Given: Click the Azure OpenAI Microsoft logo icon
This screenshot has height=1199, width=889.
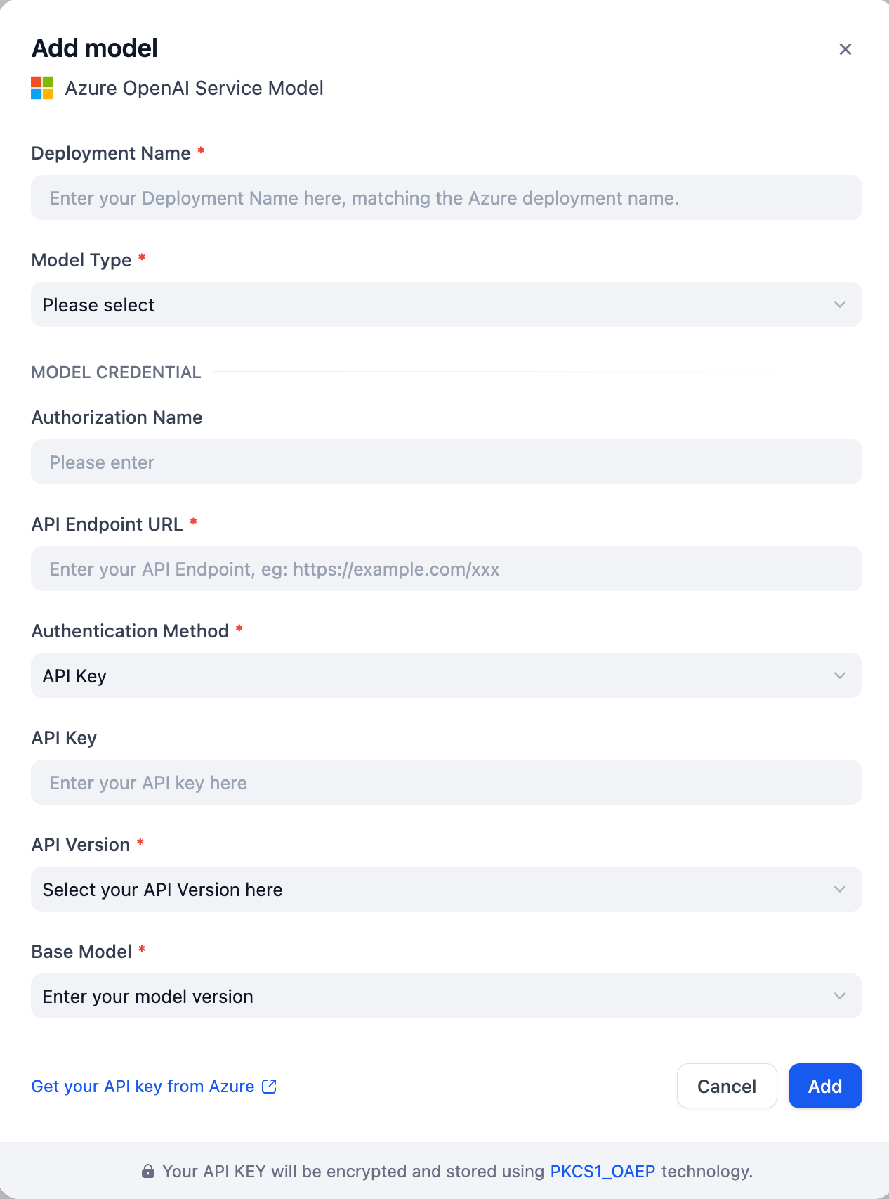Looking at the screenshot, I should coord(42,89).
